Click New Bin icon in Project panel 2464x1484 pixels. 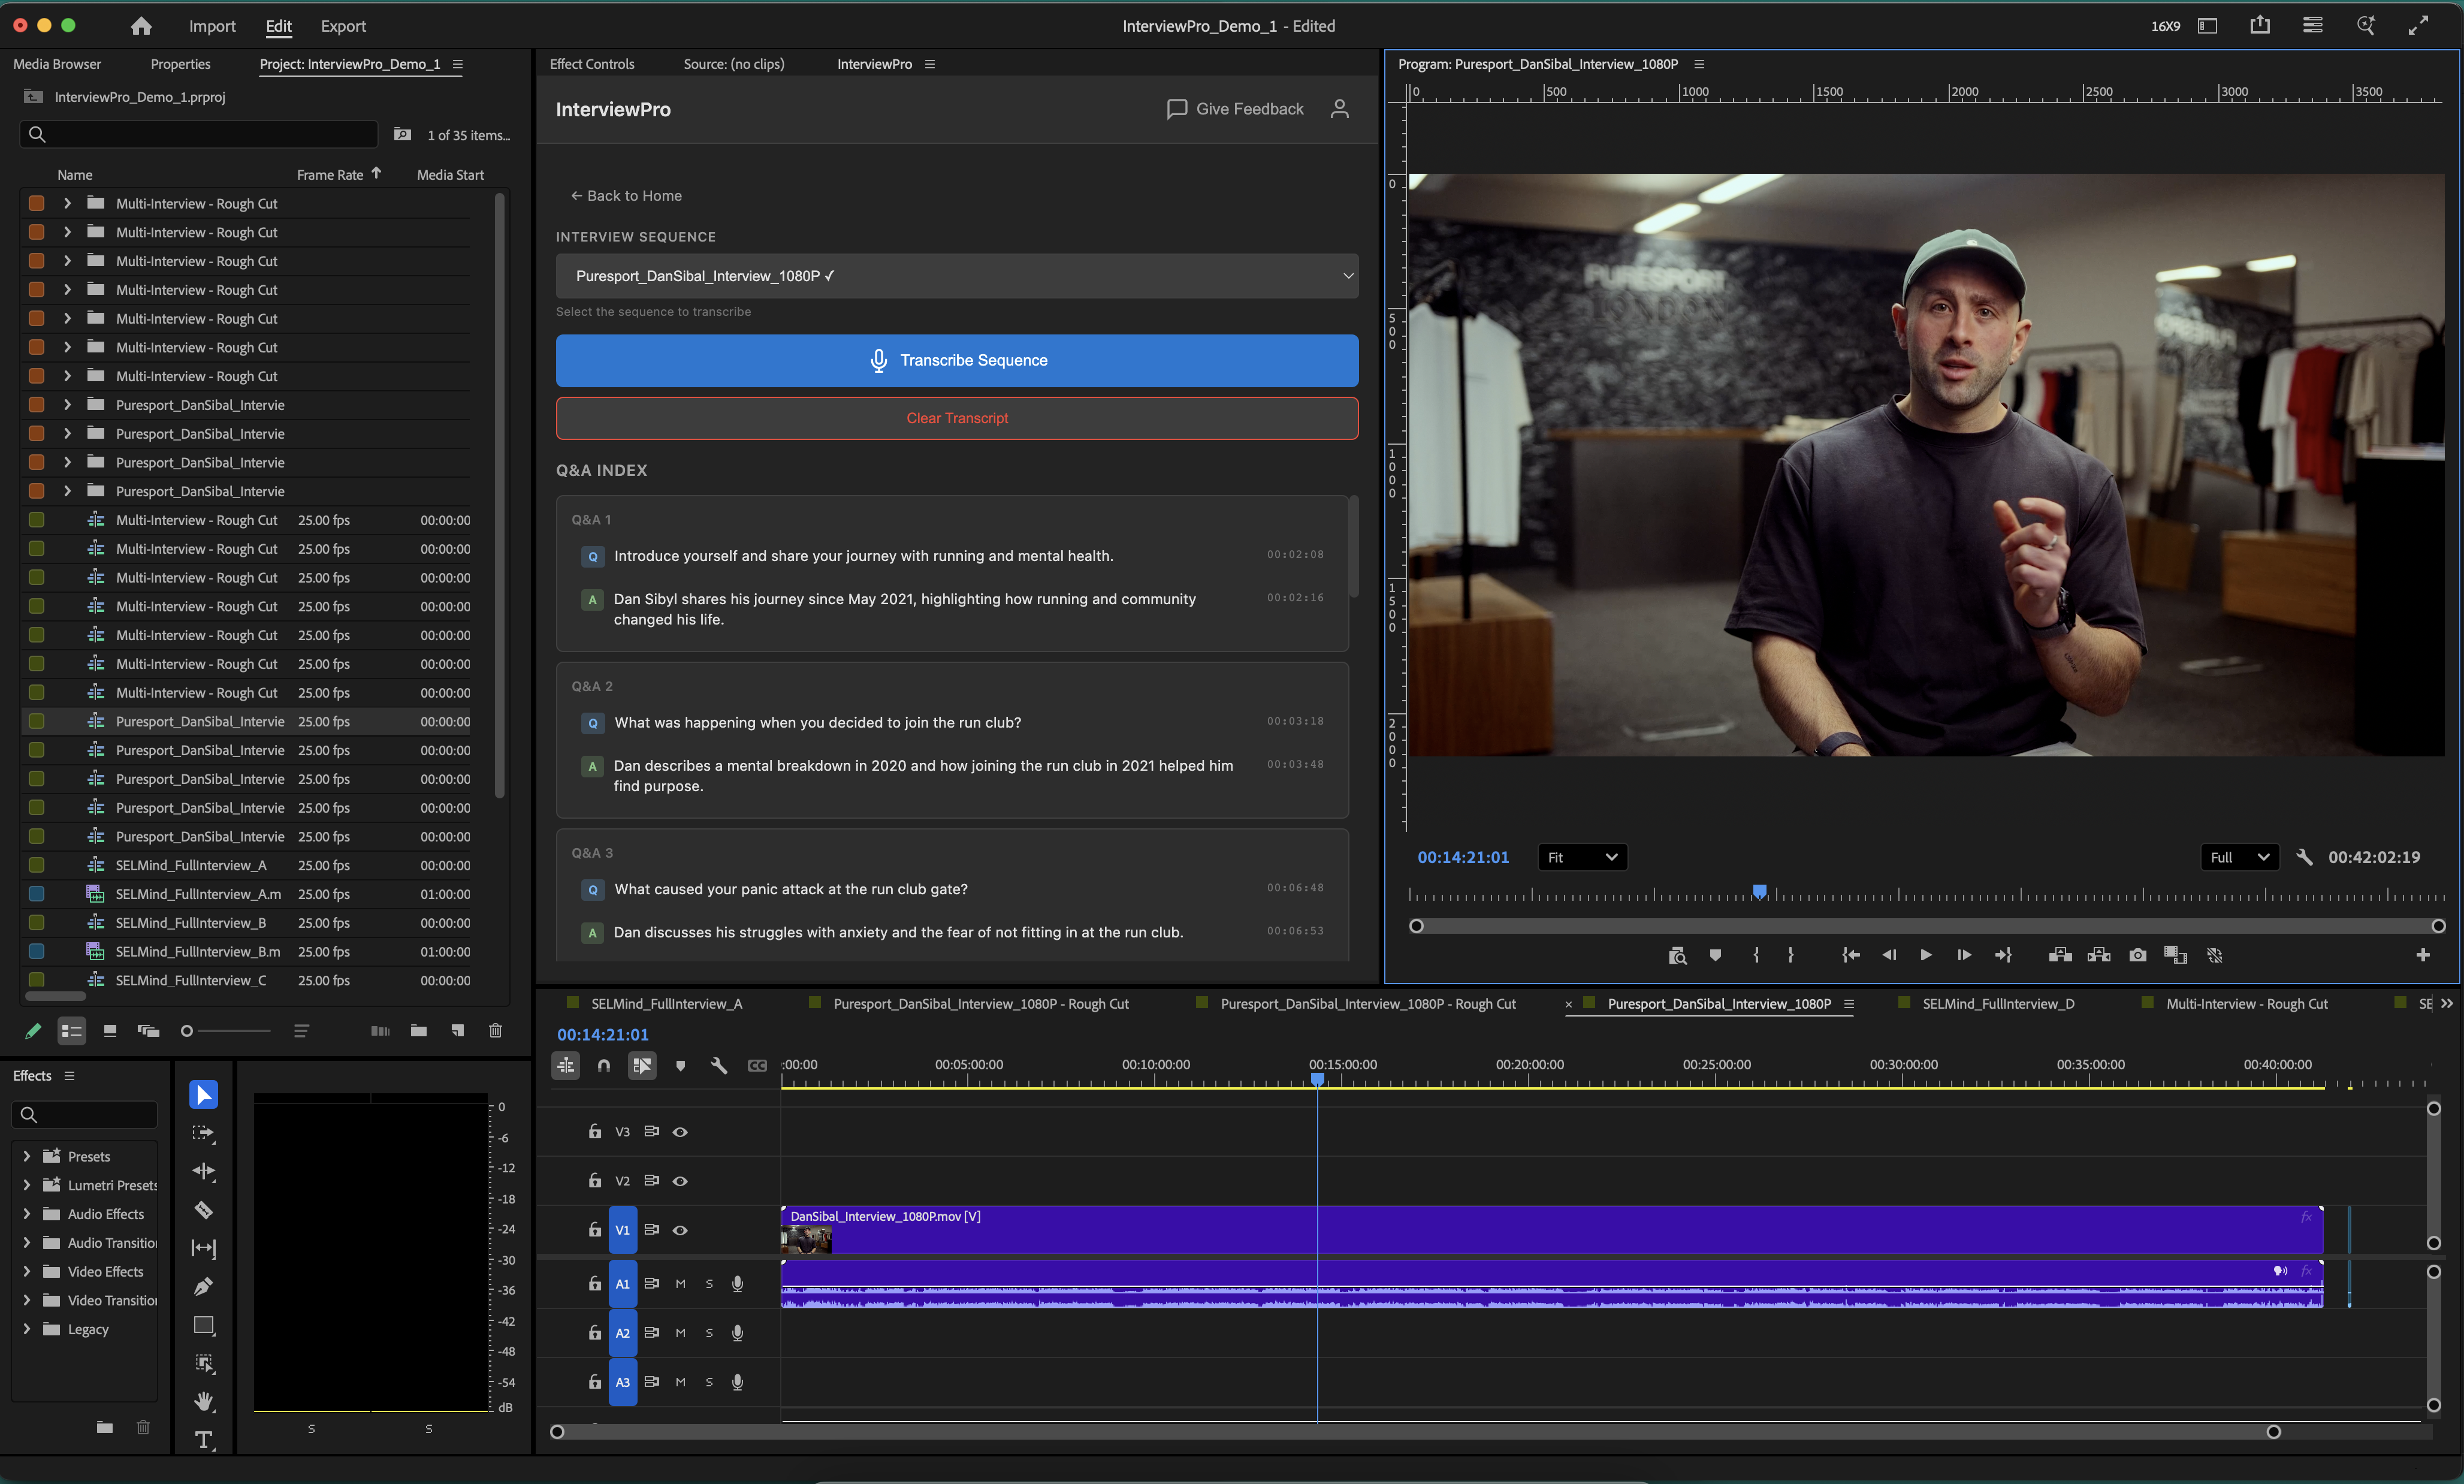[419, 1031]
